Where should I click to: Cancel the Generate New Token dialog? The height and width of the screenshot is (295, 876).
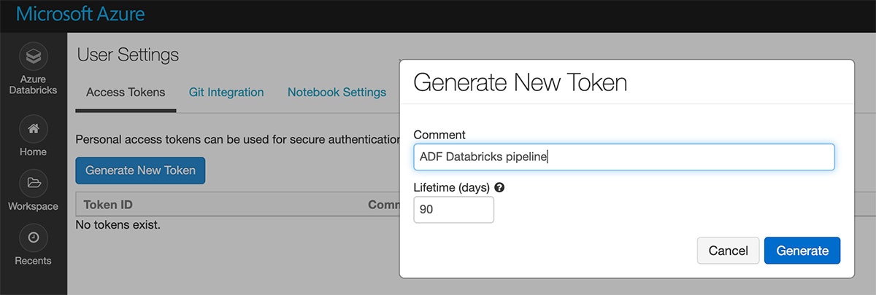point(728,251)
